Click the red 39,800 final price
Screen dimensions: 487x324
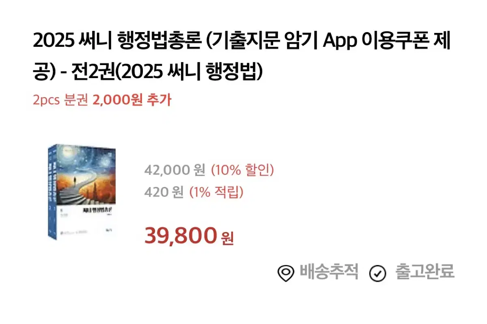click(x=181, y=235)
